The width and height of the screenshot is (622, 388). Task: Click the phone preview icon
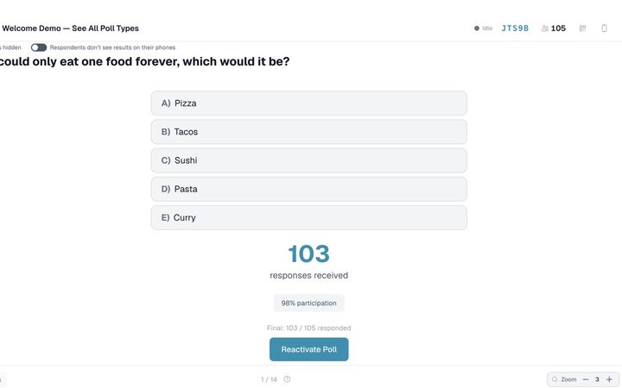tap(604, 28)
